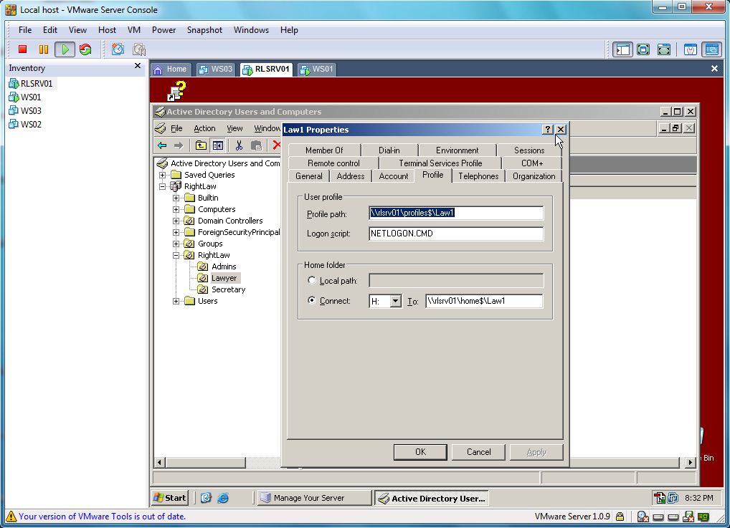Screen dimensions: 730x528
Task: Switch to the Account tab
Action: pyautogui.click(x=394, y=176)
